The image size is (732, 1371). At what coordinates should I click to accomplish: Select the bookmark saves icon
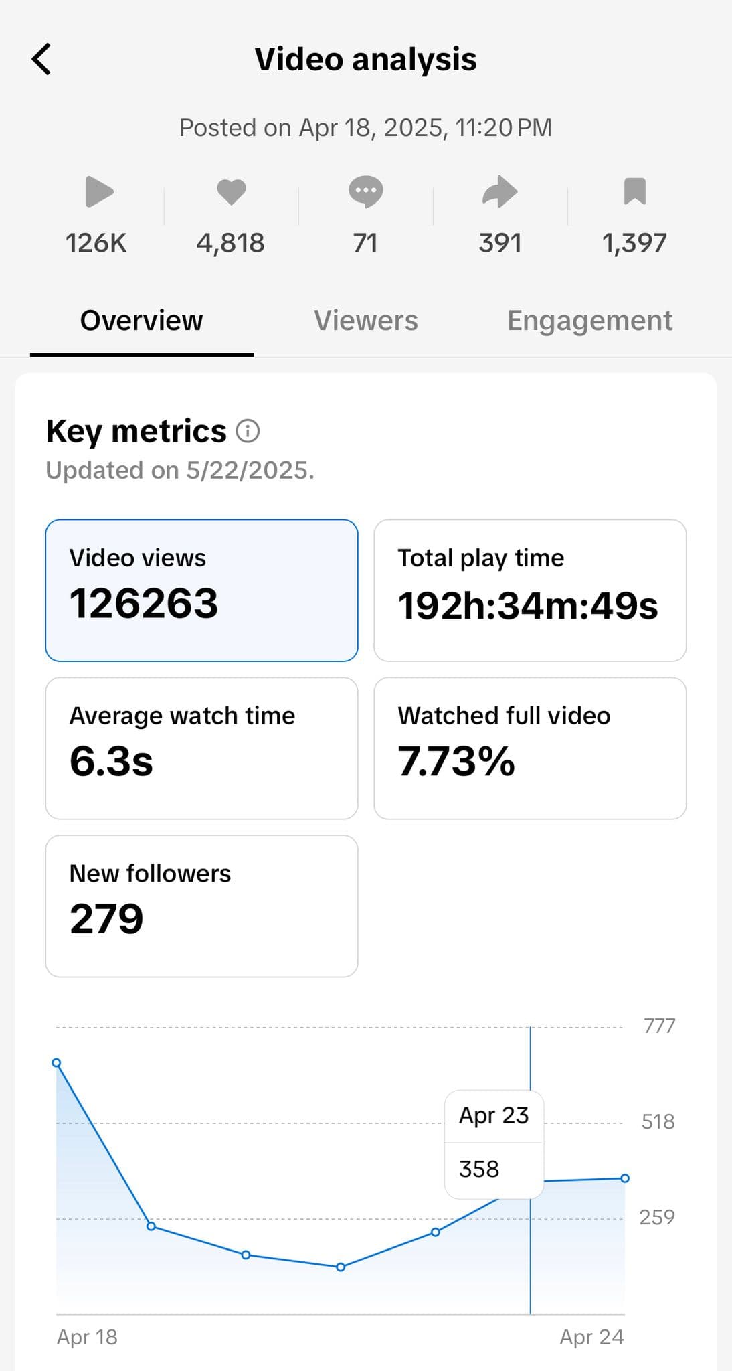634,193
